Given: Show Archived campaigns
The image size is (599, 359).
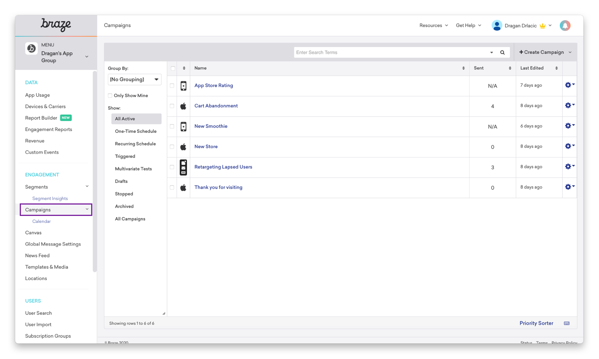Looking at the screenshot, I should [x=124, y=206].
